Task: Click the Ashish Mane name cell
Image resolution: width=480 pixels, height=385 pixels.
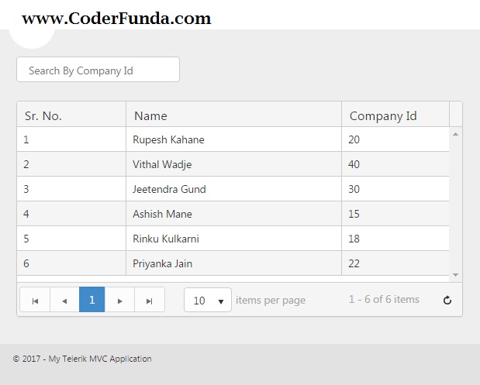Action: click(x=162, y=214)
